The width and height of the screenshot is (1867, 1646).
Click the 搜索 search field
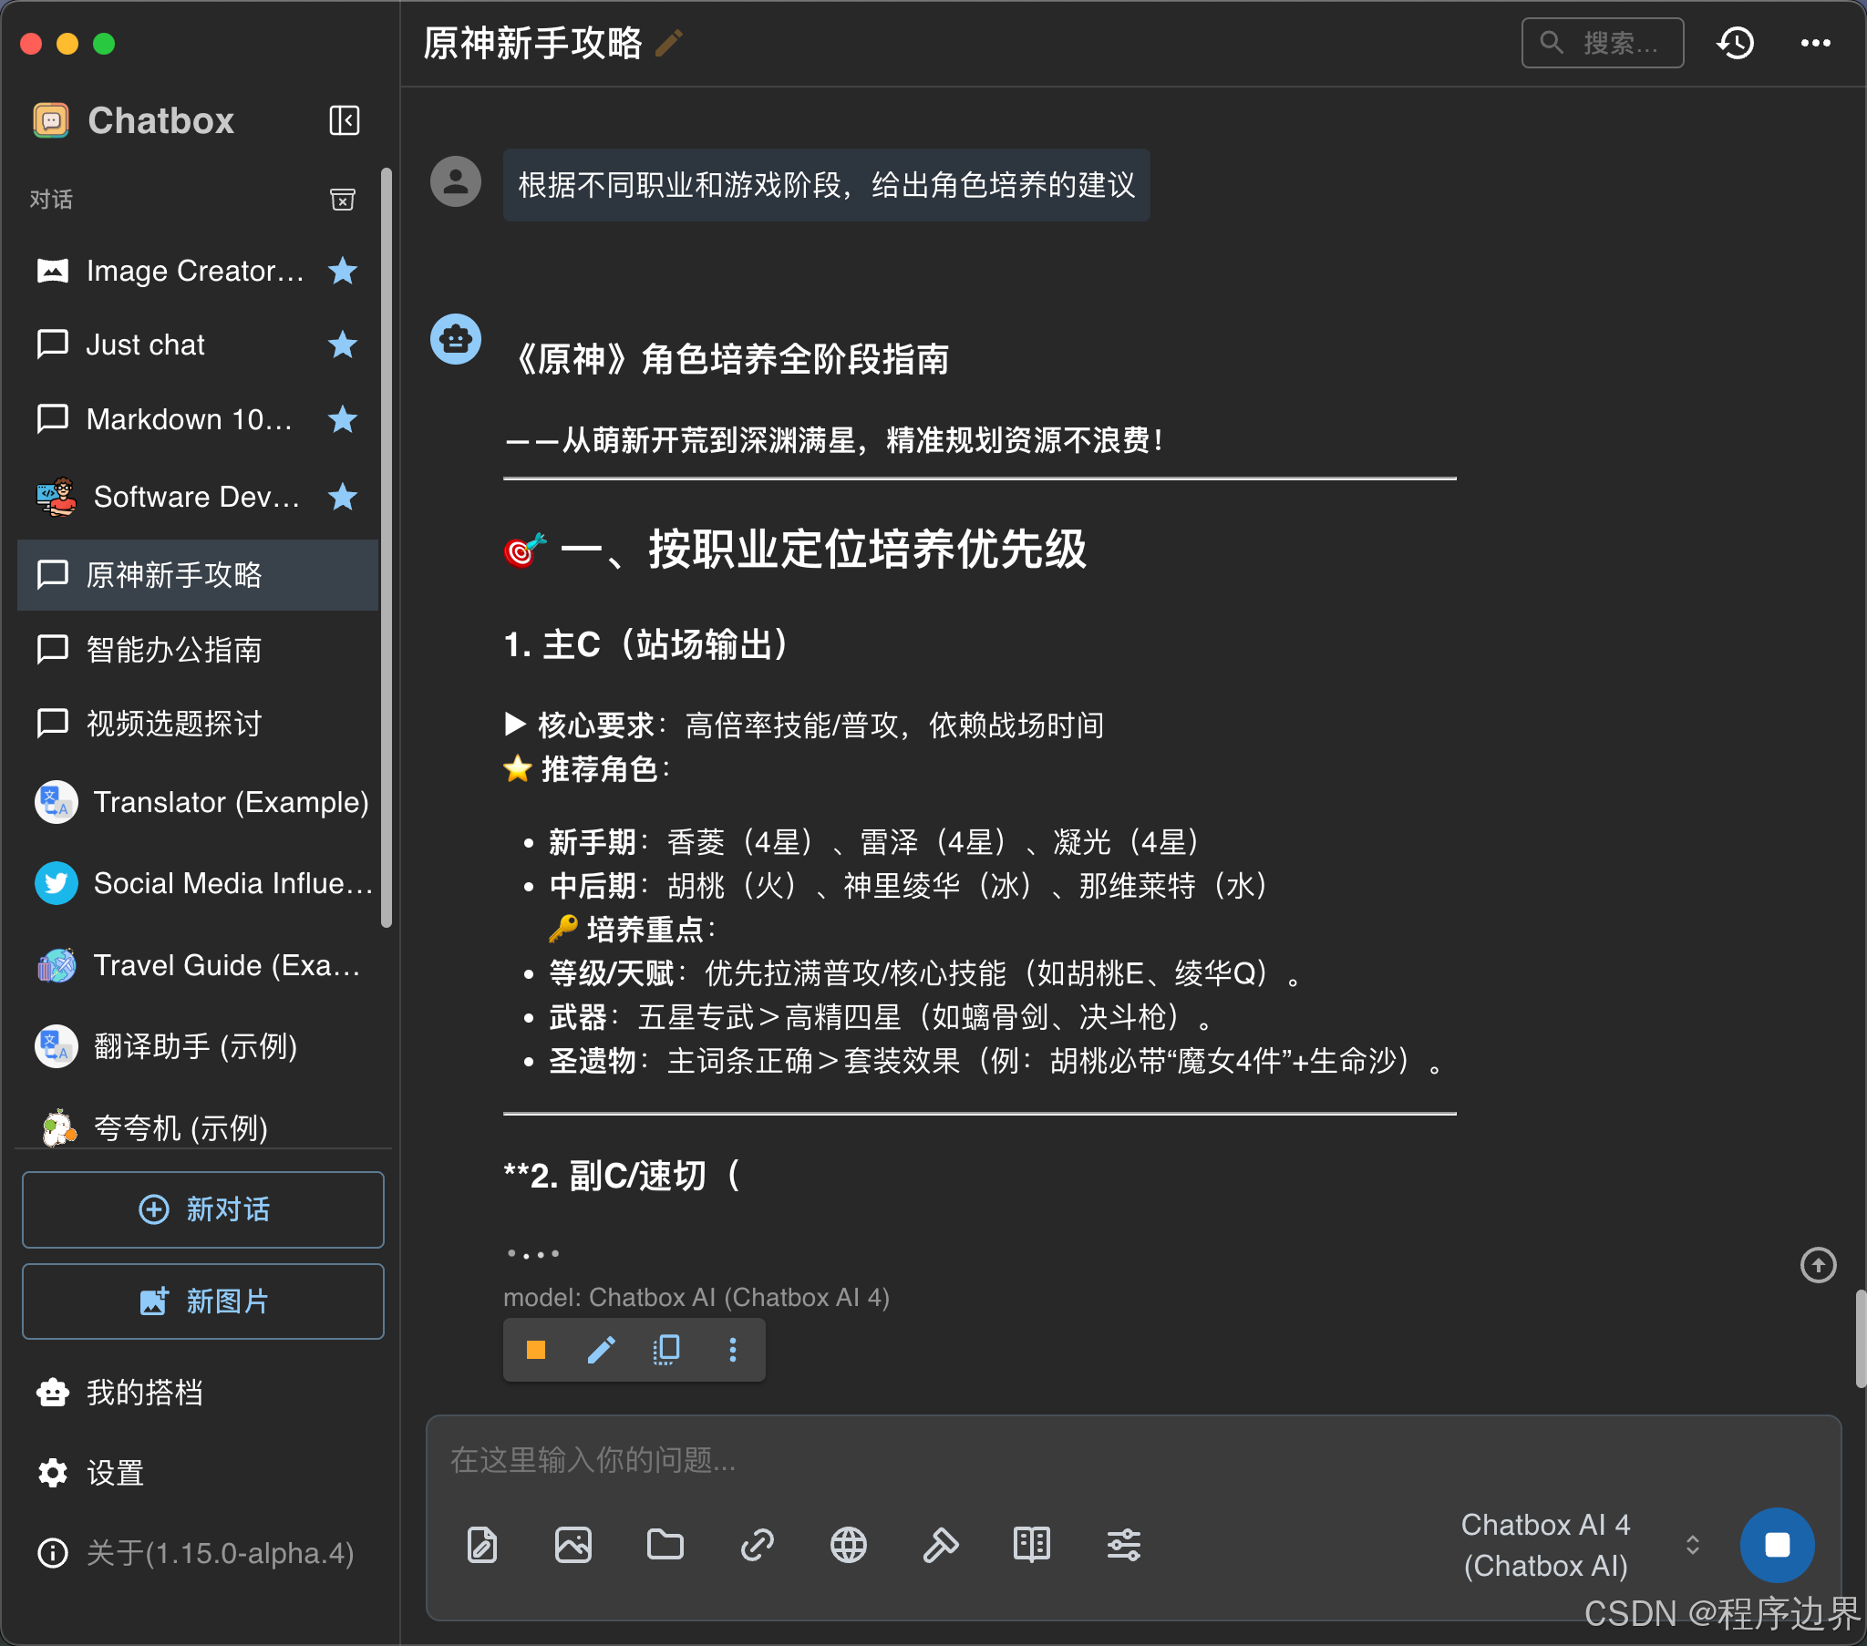click(x=1602, y=43)
